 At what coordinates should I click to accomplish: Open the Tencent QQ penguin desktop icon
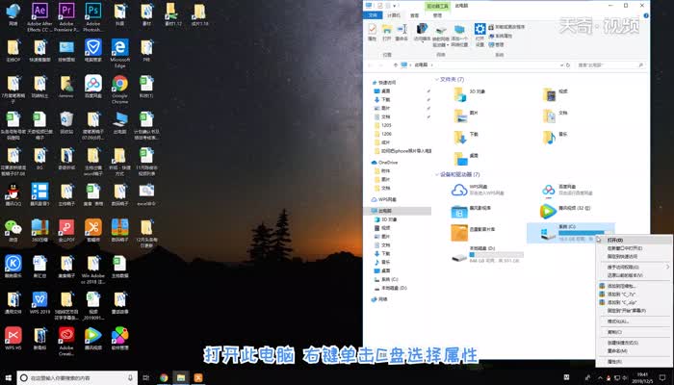(x=13, y=194)
